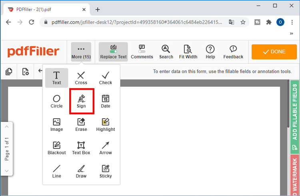Viewport: 300px width, 196px height.
Task: Select the Check mark tool
Action: pos(106,78)
